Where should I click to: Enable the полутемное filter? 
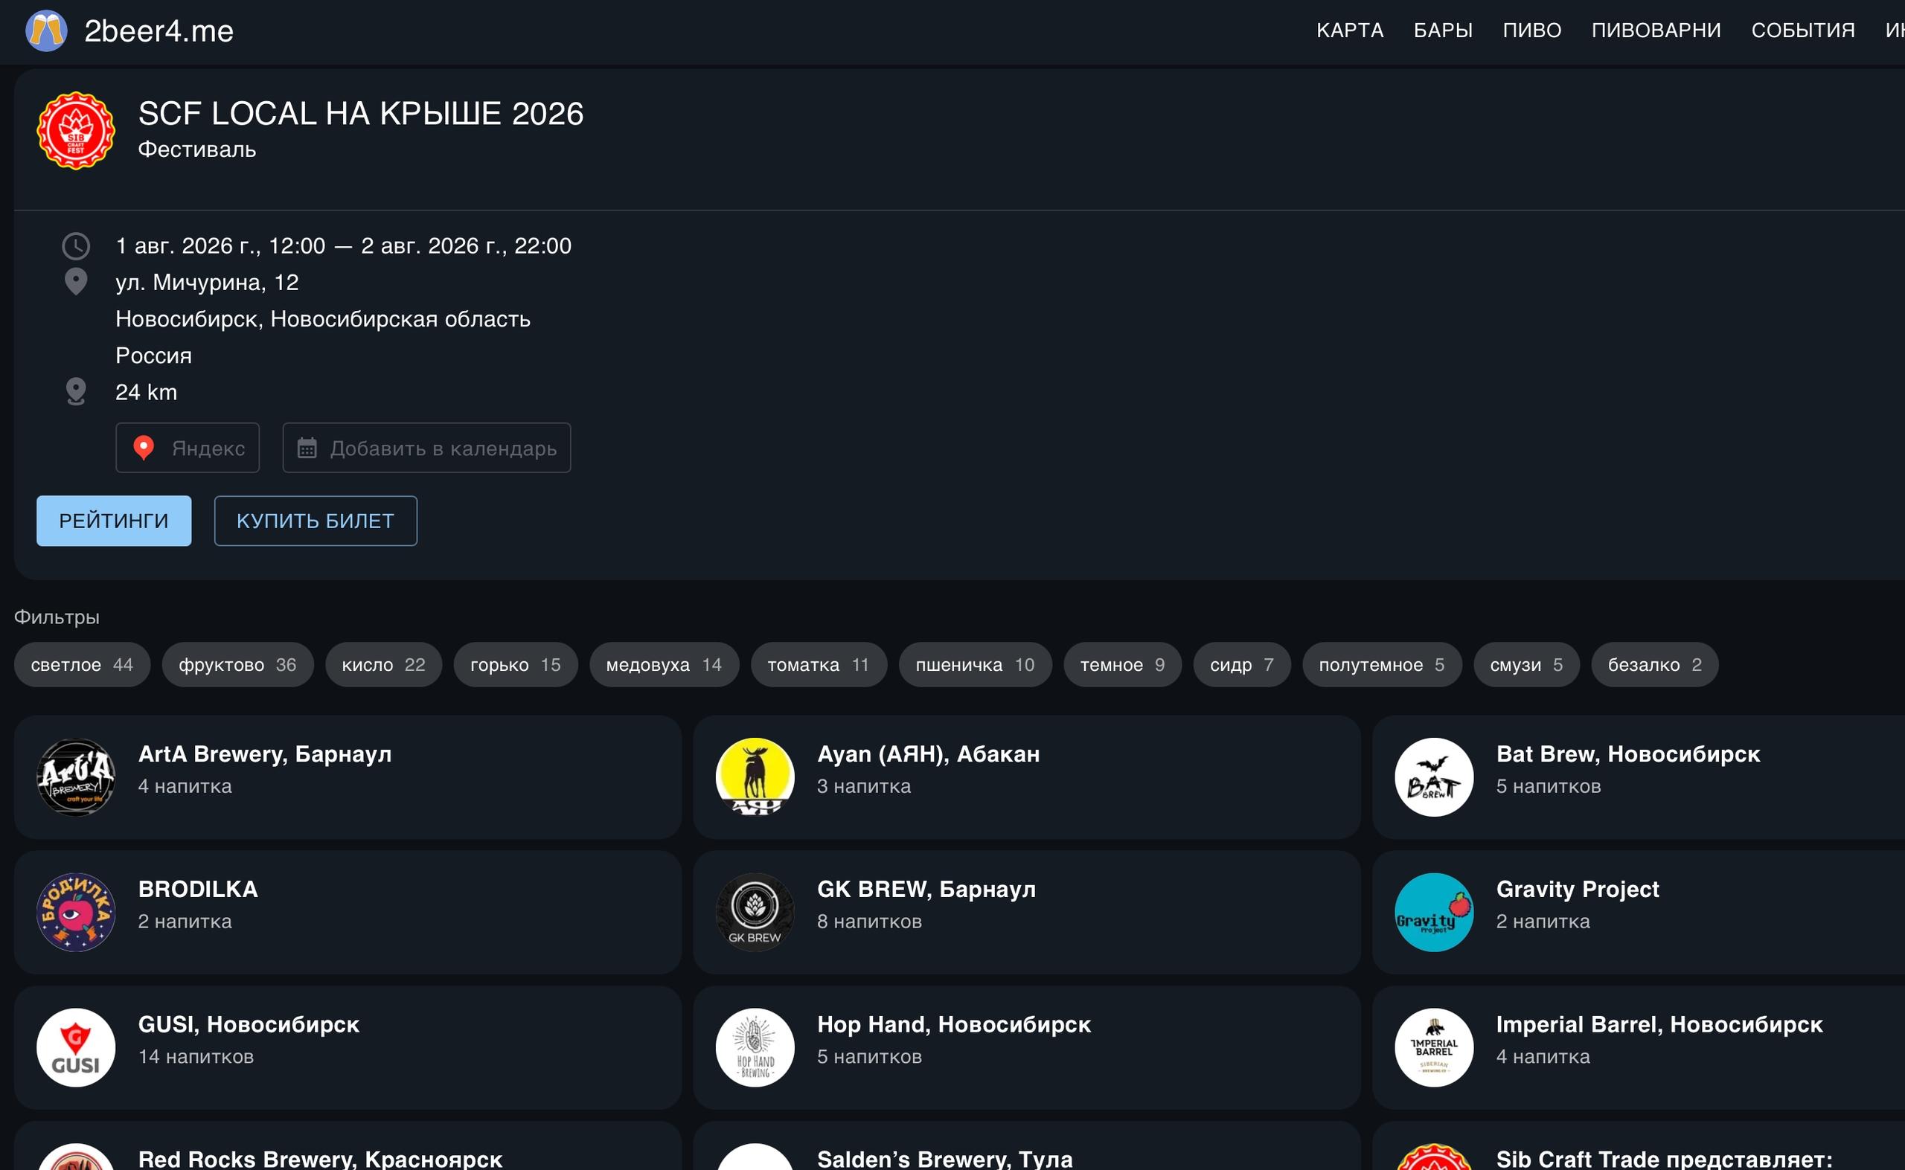(x=1382, y=665)
